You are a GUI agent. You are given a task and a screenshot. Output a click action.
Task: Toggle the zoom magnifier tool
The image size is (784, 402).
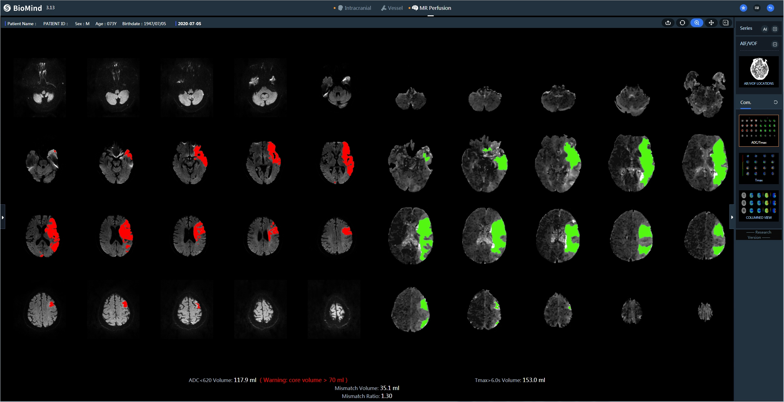697,23
